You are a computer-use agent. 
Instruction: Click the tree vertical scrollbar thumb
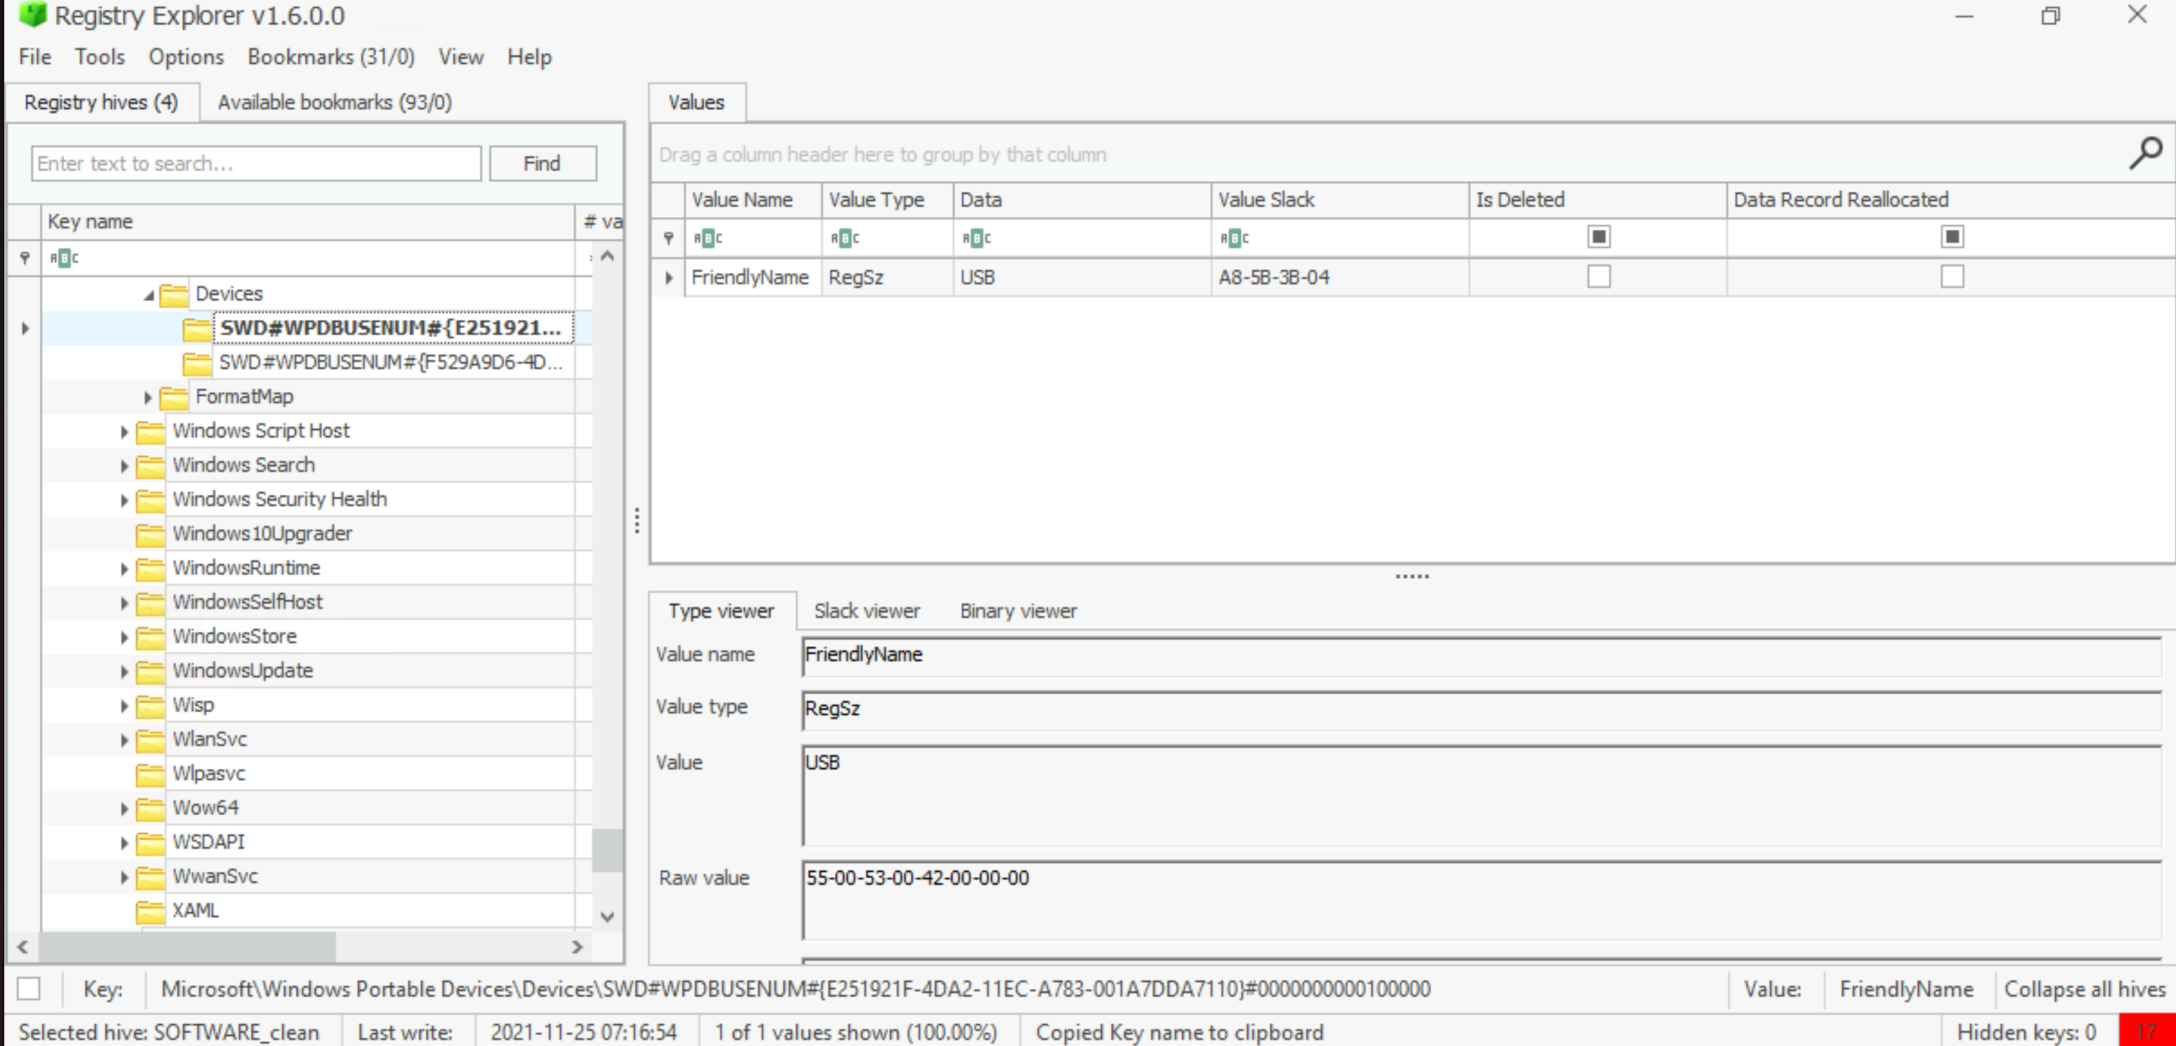pos(607,850)
